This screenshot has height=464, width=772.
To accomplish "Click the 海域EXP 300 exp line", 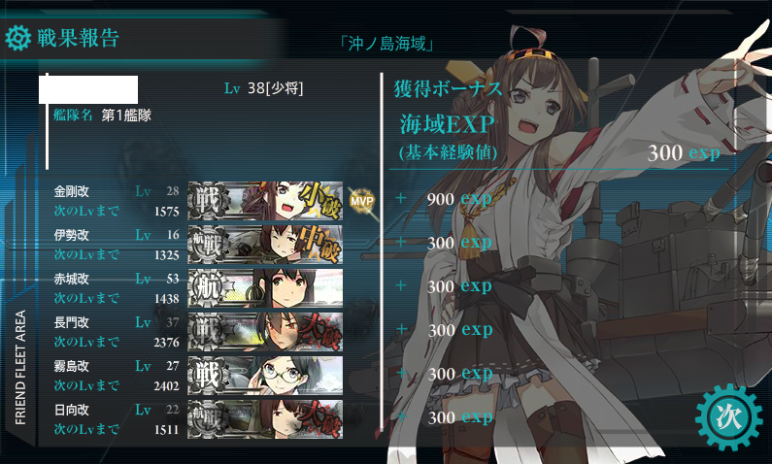I will point(558,137).
